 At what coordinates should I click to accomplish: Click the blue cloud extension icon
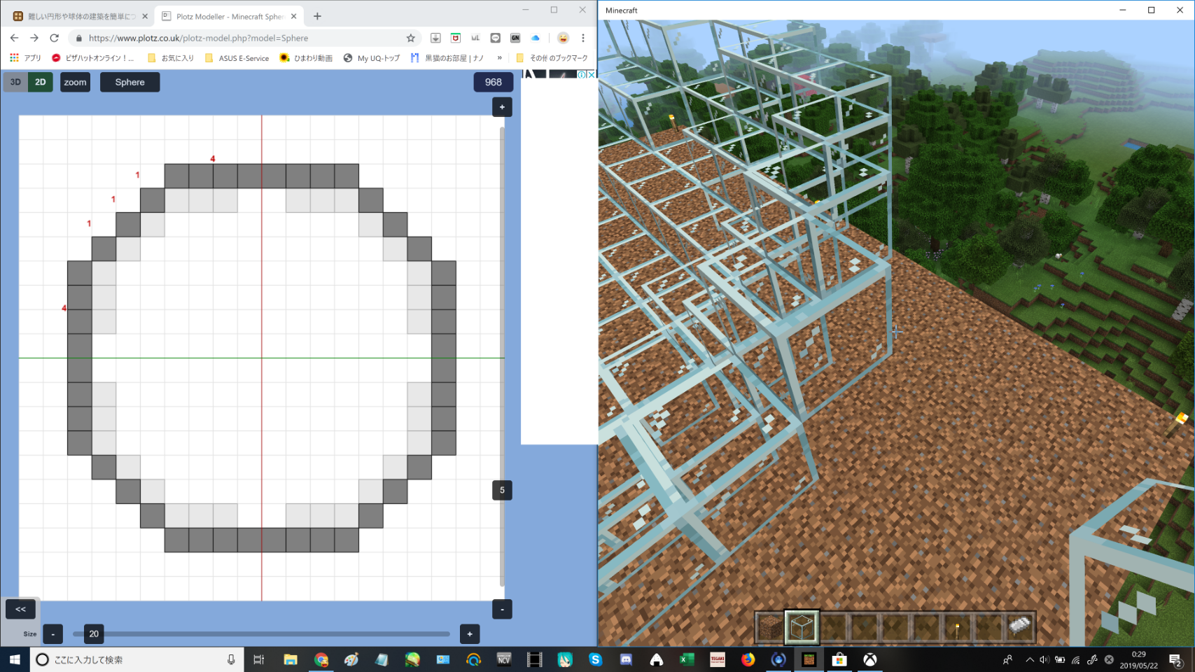[536, 38]
